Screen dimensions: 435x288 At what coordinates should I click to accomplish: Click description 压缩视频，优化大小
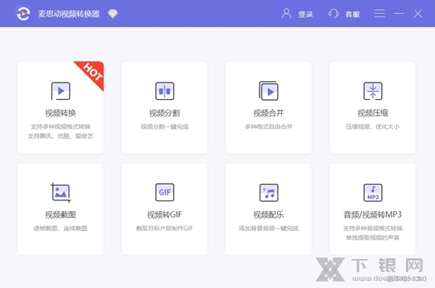373,127
